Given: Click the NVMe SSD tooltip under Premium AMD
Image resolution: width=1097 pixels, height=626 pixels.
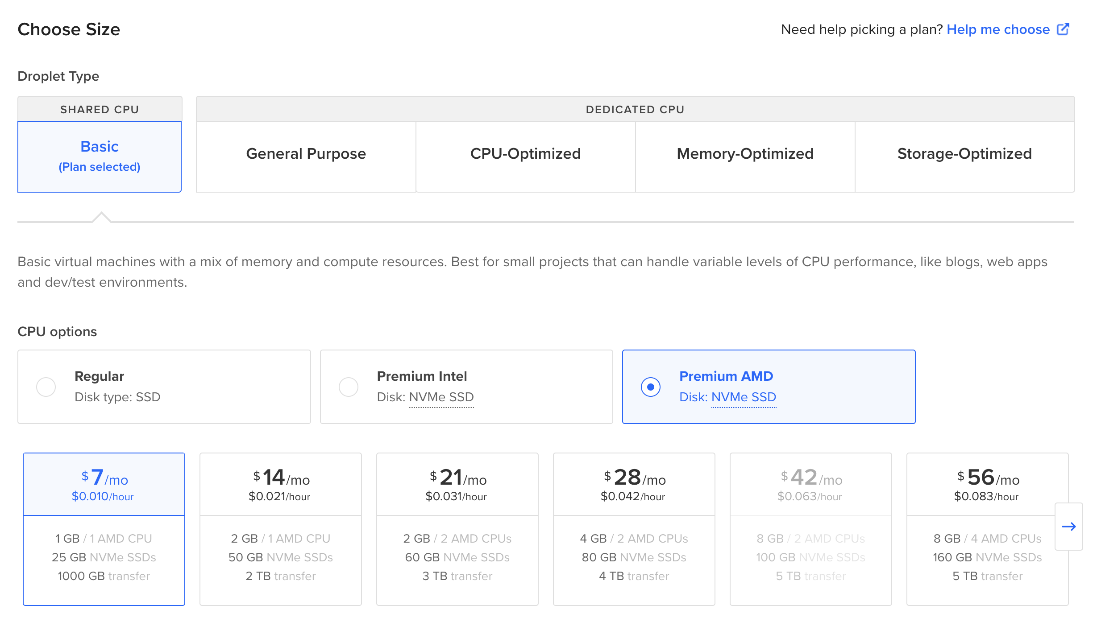Looking at the screenshot, I should tap(744, 397).
